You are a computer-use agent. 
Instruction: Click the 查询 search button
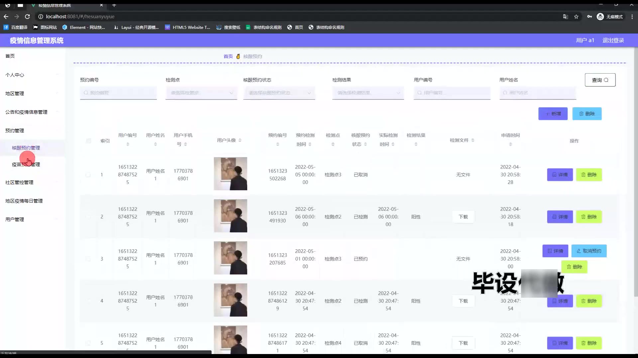[600, 80]
